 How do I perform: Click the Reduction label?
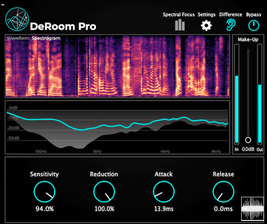pyautogui.click(x=104, y=174)
